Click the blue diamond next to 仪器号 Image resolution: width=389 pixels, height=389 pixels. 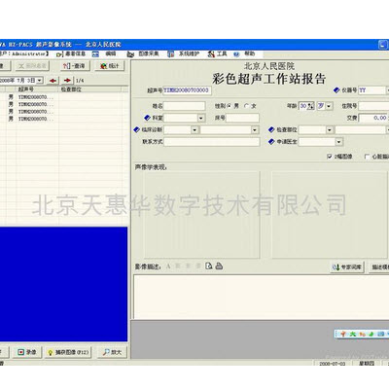pos(336,90)
